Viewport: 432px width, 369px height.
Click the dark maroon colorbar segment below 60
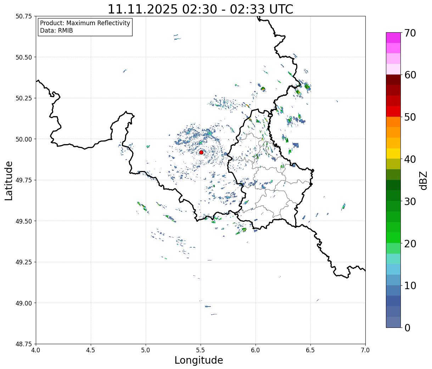click(x=393, y=80)
